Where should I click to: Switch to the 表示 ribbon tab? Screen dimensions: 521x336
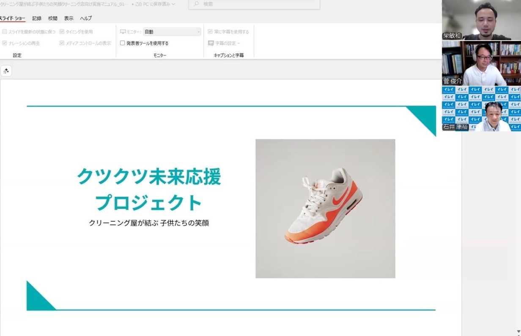click(69, 18)
